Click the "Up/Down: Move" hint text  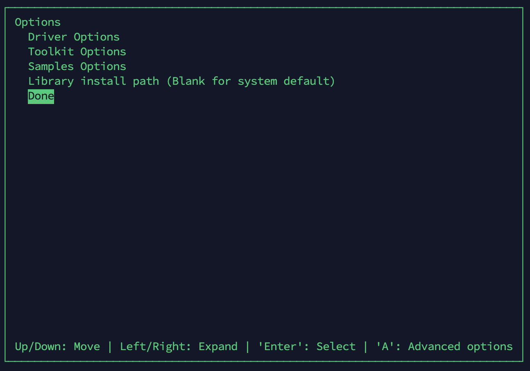tap(57, 346)
